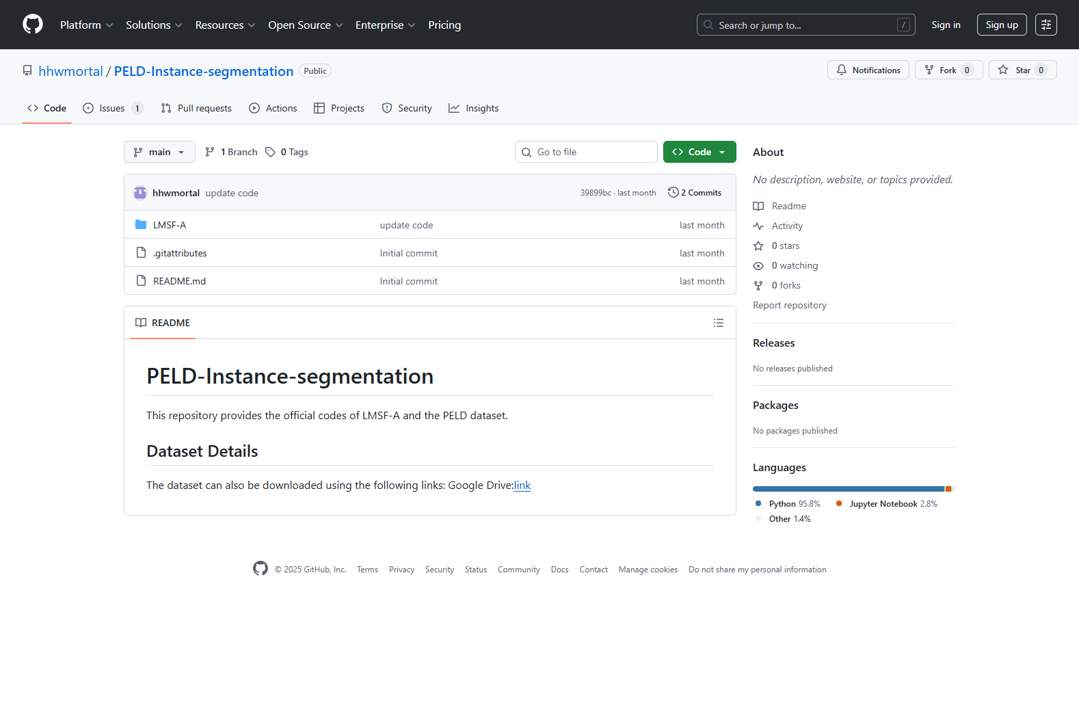Click the Sign in link

946,25
